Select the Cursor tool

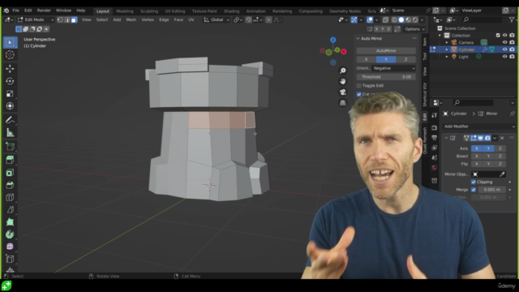tap(10, 55)
